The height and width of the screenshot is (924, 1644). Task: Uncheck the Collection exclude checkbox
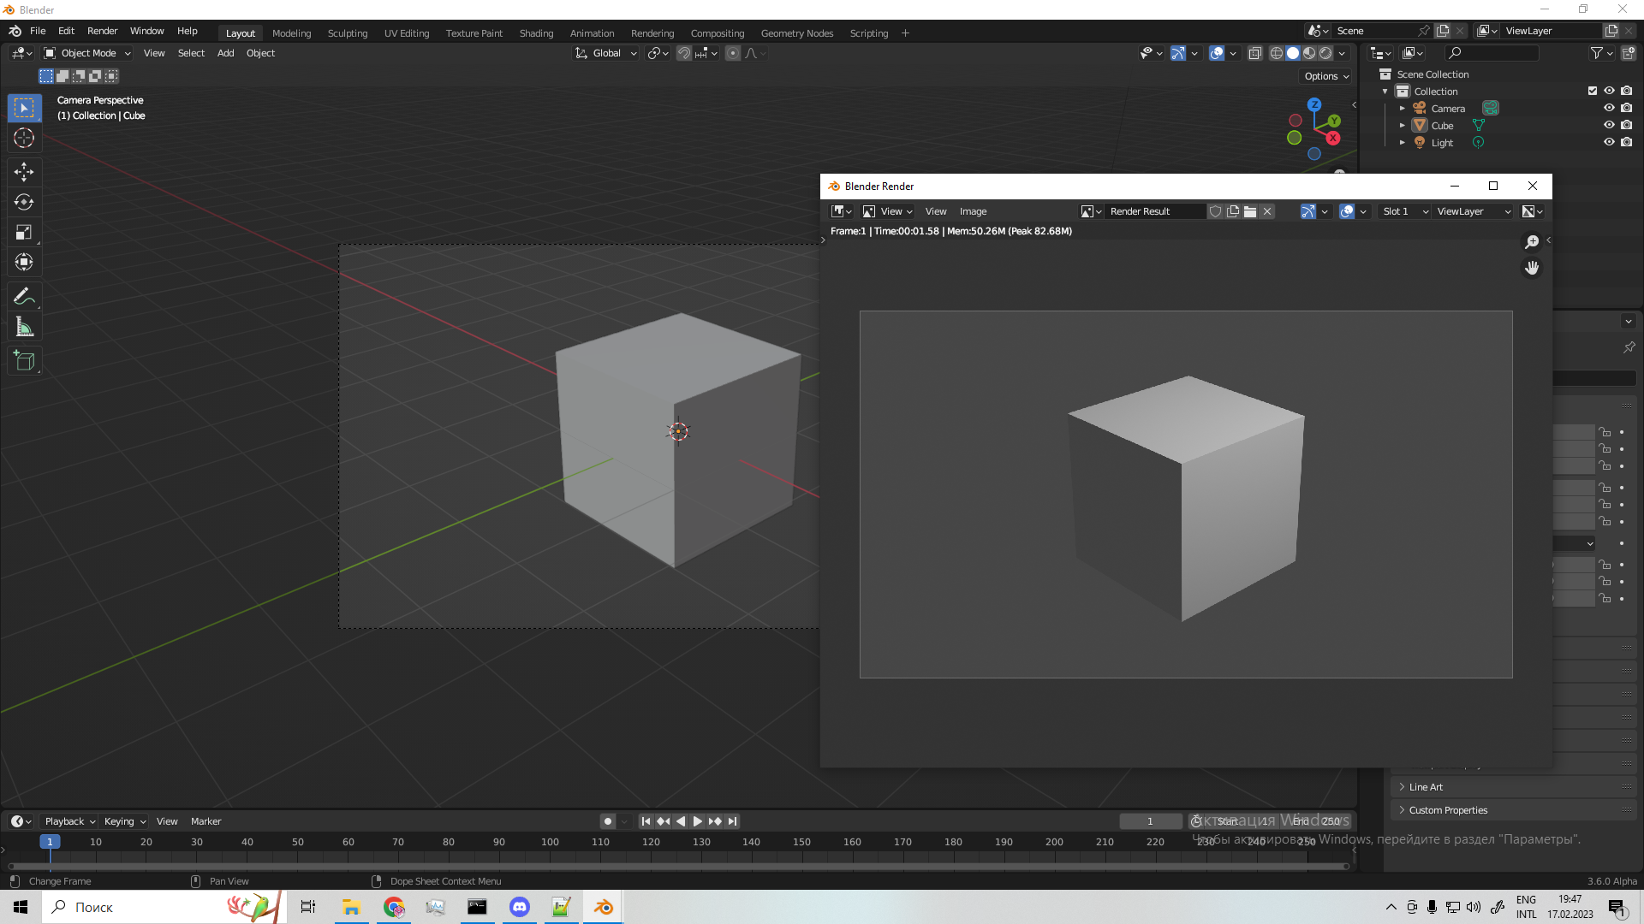click(x=1593, y=91)
